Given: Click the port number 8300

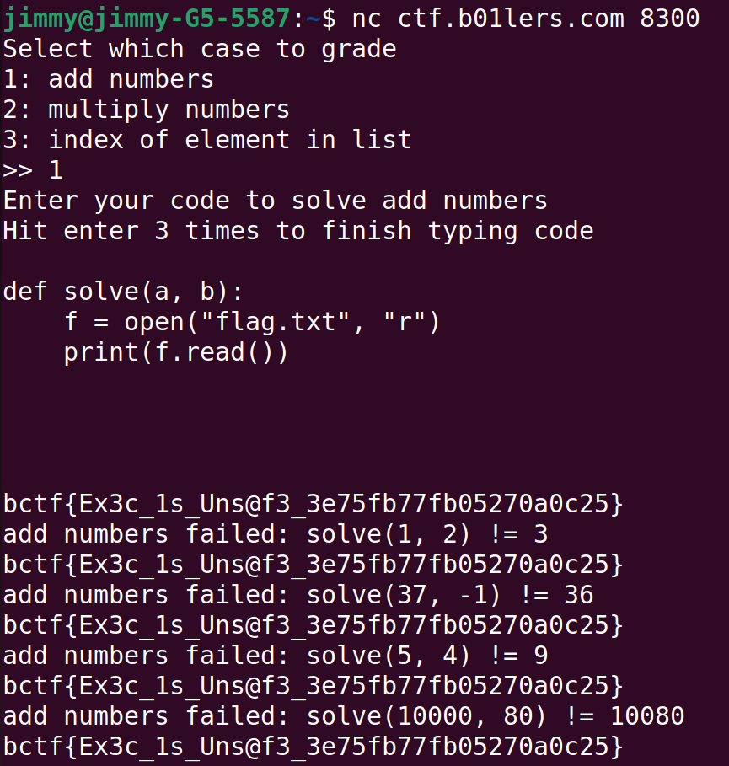Looking at the screenshot, I should pyautogui.click(x=669, y=19).
